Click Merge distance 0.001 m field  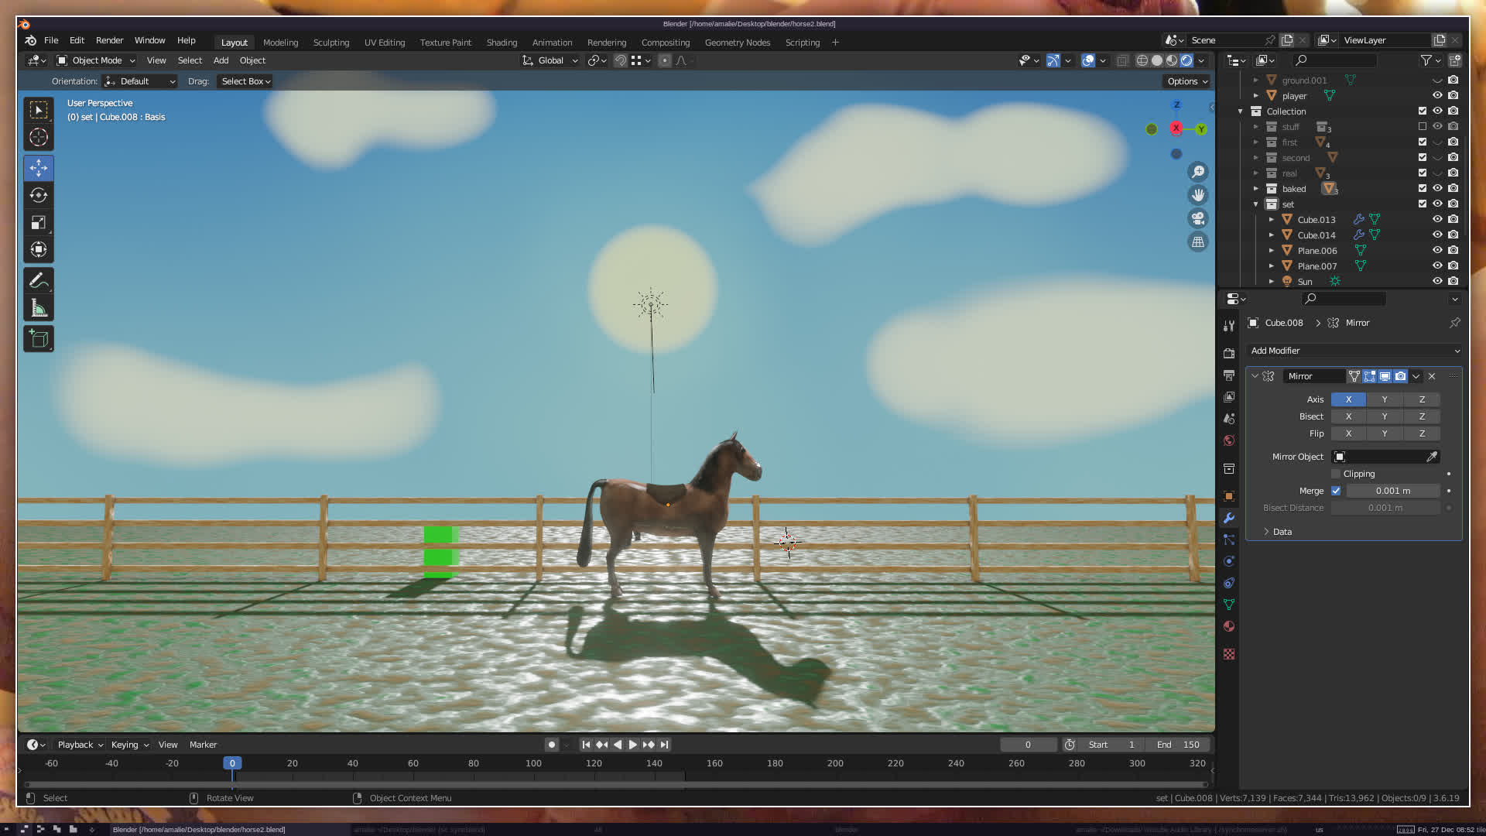[x=1392, y=491]
